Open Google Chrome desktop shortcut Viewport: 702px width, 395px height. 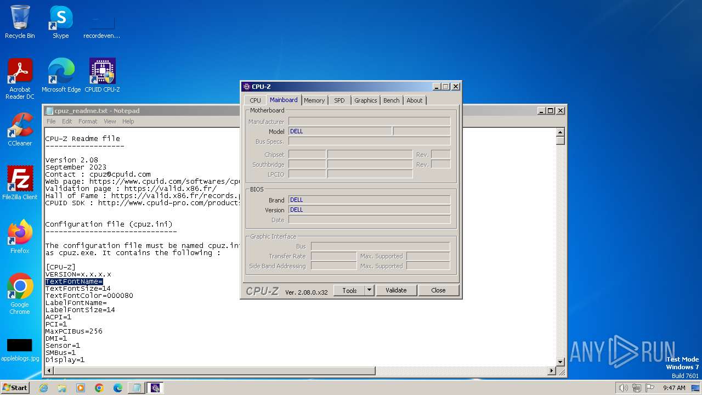(20, 294)
